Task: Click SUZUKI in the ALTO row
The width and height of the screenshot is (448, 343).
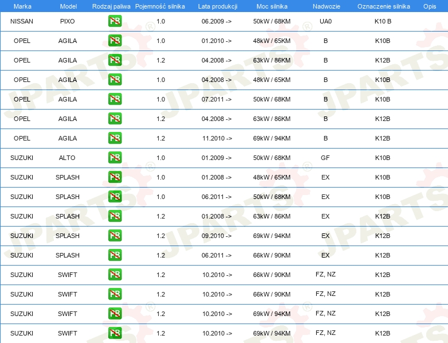Action: click(x=22, y=158)
